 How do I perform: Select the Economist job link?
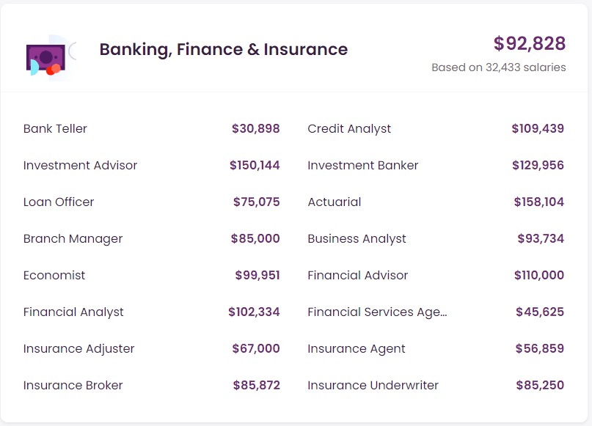(54, 276)
